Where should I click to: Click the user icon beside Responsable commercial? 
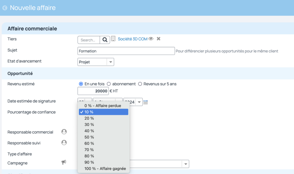click(x=64, y=132)
